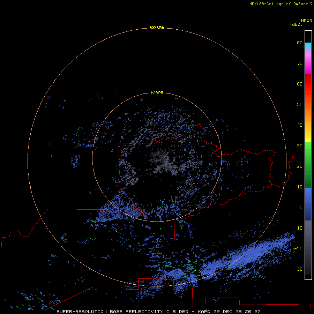314x314 pixels.
Task: Click the 50 tick label on dBZ scale
Action: pos(300,105)
